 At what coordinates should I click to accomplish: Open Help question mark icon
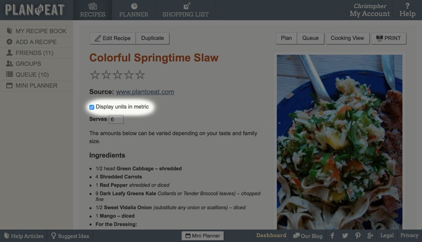pos(407,6)
